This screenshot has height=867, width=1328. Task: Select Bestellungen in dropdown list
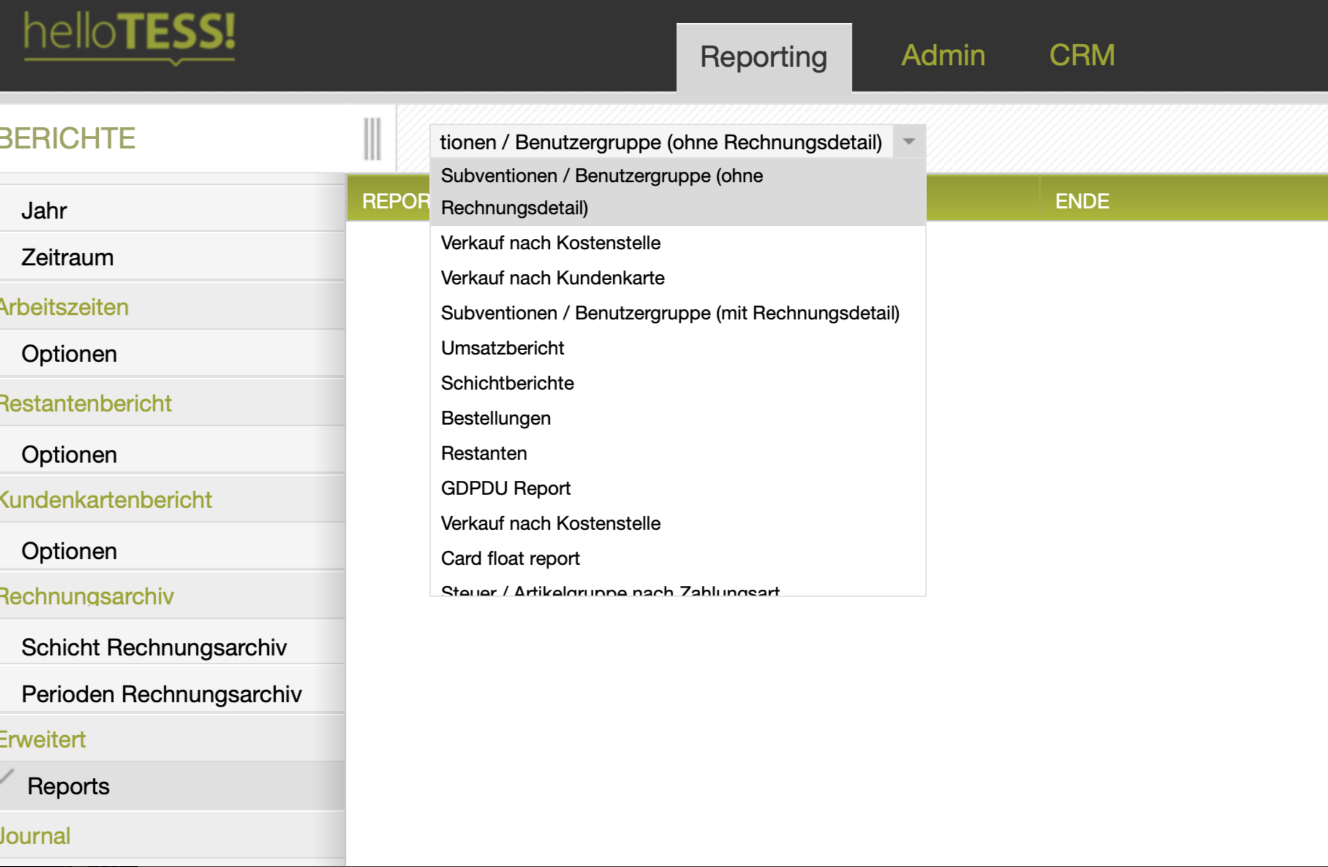coord(678,418)
